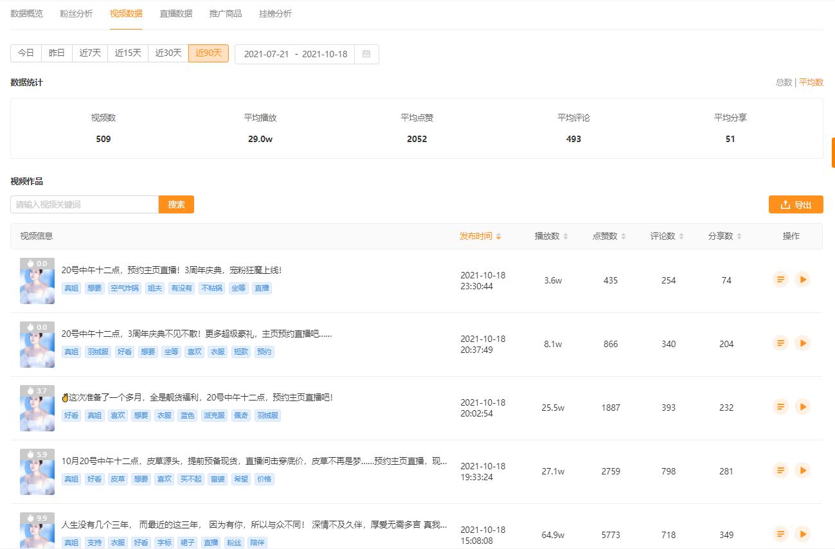
Task: Open the 粉丝分析 tab
Action: coord(76,14)
